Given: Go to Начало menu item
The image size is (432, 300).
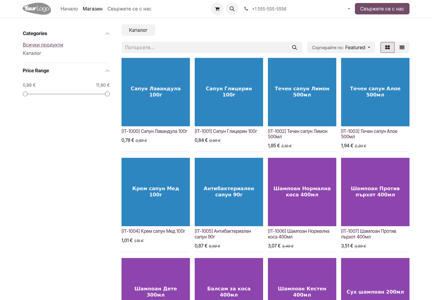Looking at the screenshot, I should [69, 9].
